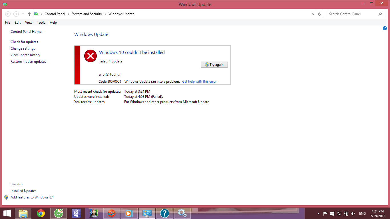Screen dimensions: 390x219
Task: Open View update history link
Action: (x=25, y=55)
